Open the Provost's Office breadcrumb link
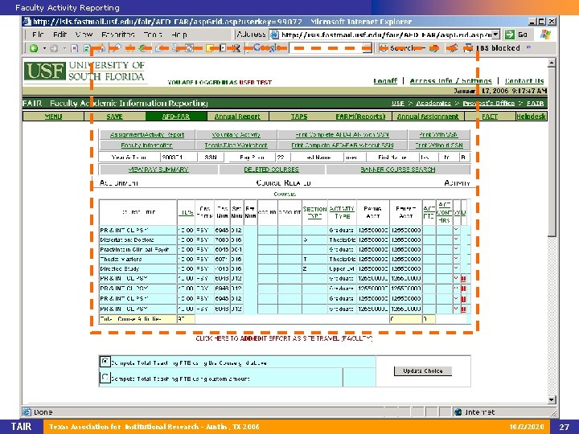Image resolution: width=579 pixels, height=434 pixels. (489, 103)
